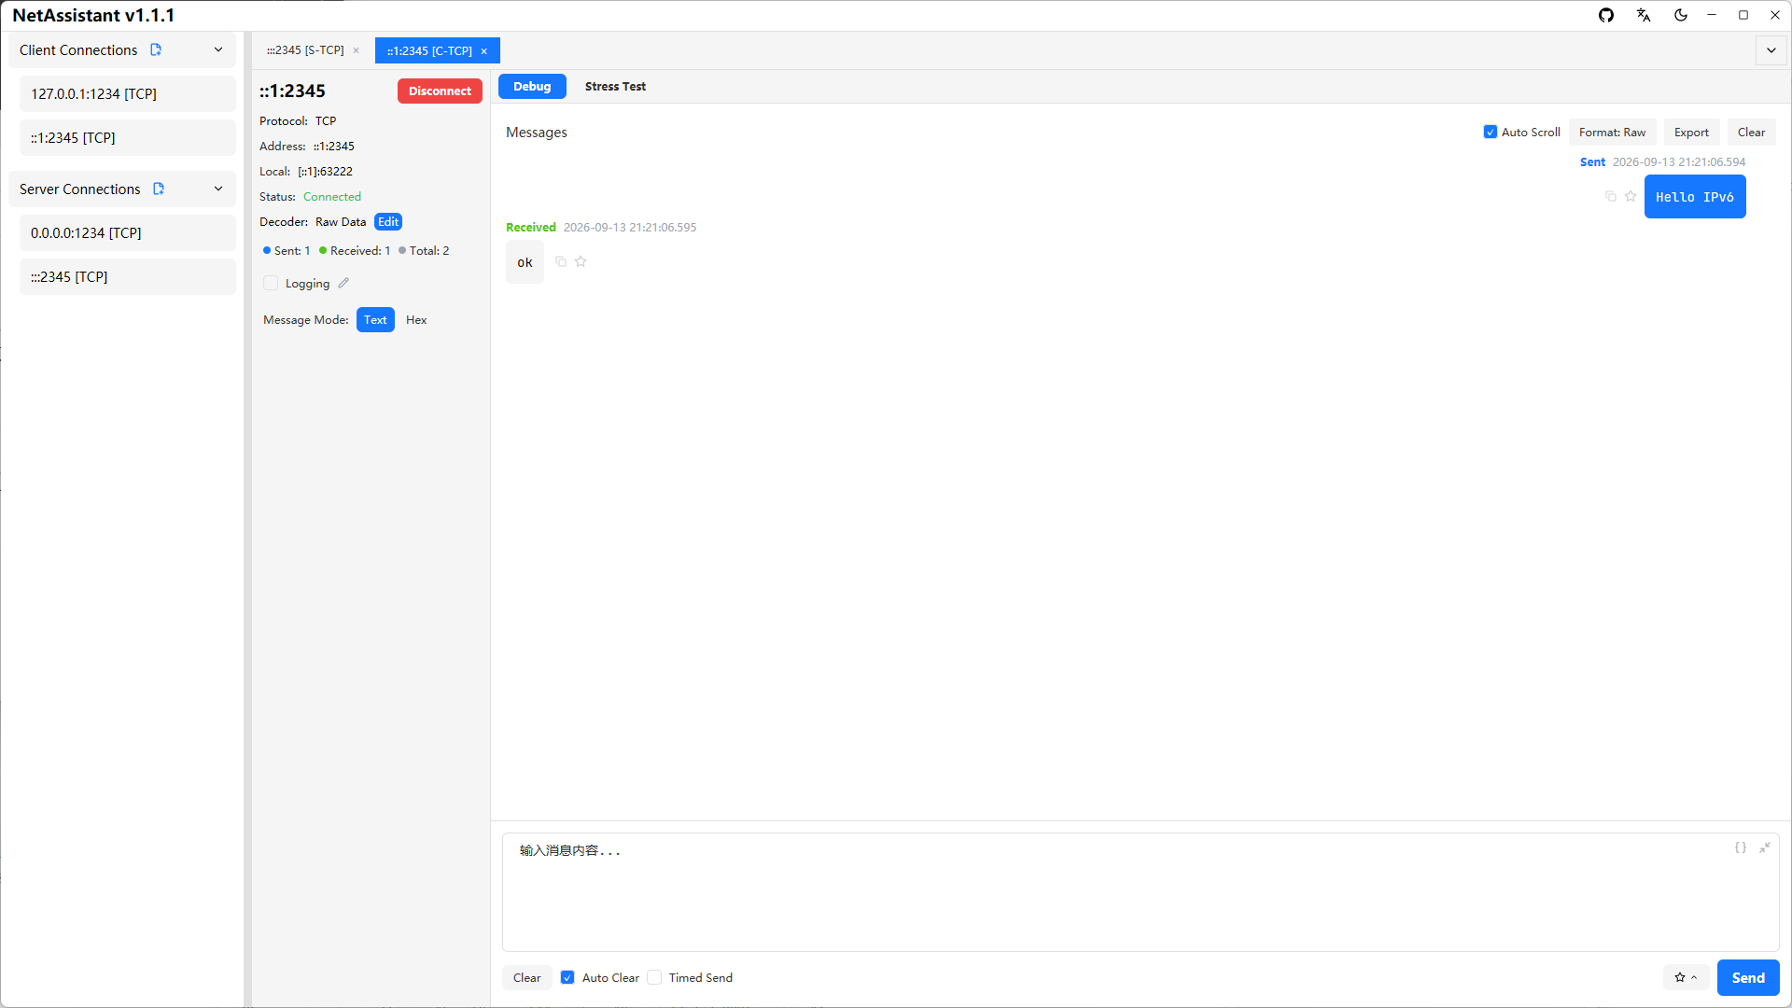
Task: Switch to the :::2345 [S-TCP] tab
Action: coord(305,50)
